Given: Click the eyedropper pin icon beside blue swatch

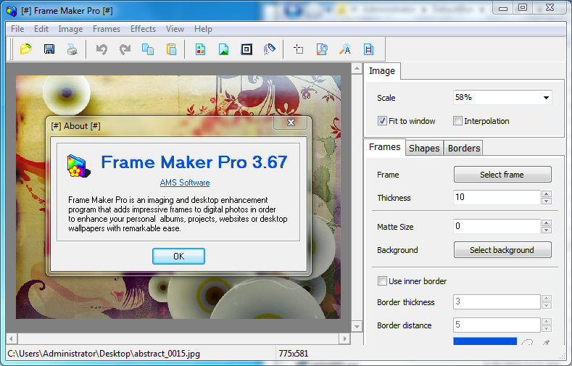Looking at the screenshot, I should pos(546,342).
